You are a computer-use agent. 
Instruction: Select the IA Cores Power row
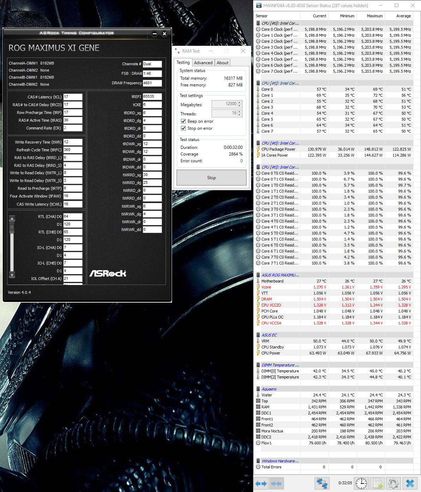(334, 155)
